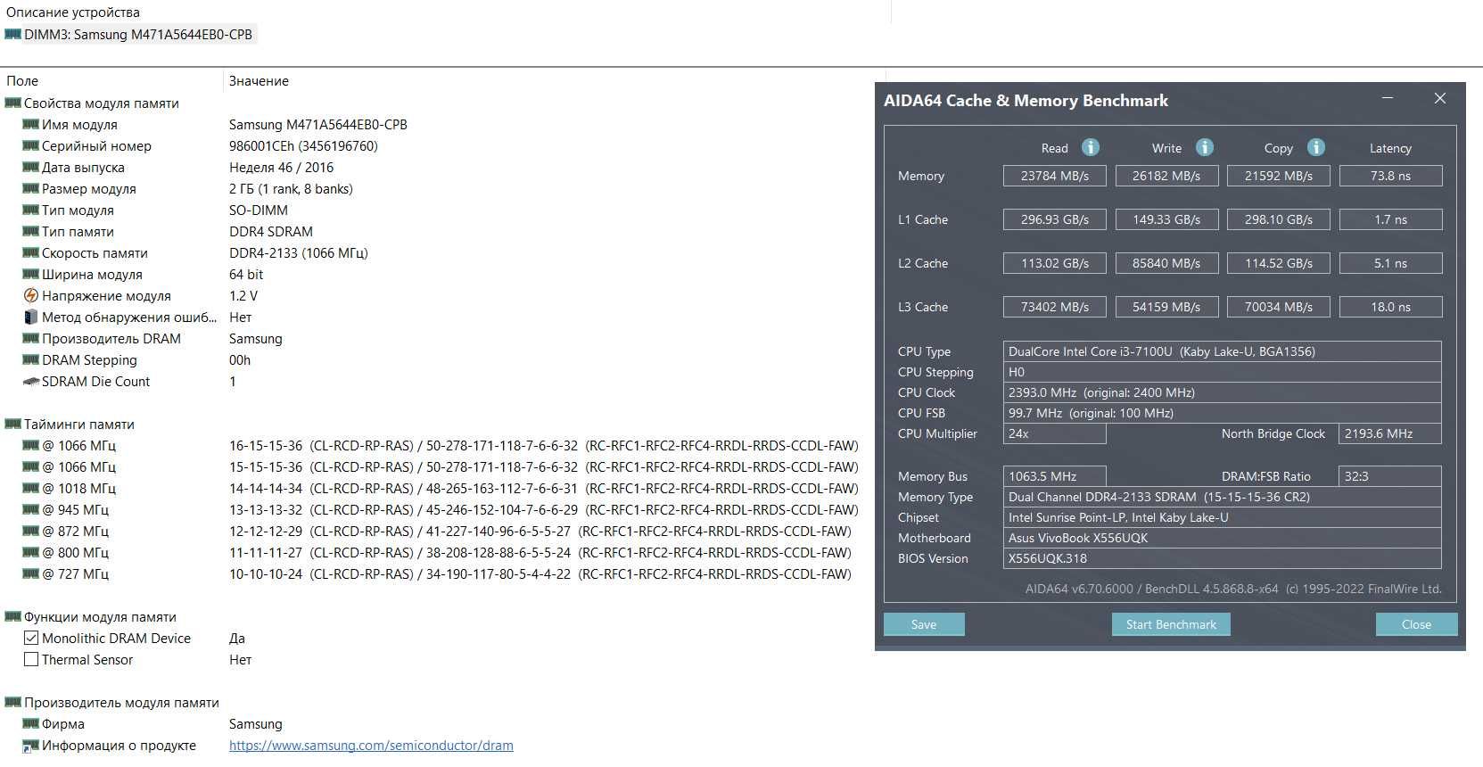Toggle the Thermal Sensor checkbox
The image size is (1483, 767).
[x=31, y=659]
